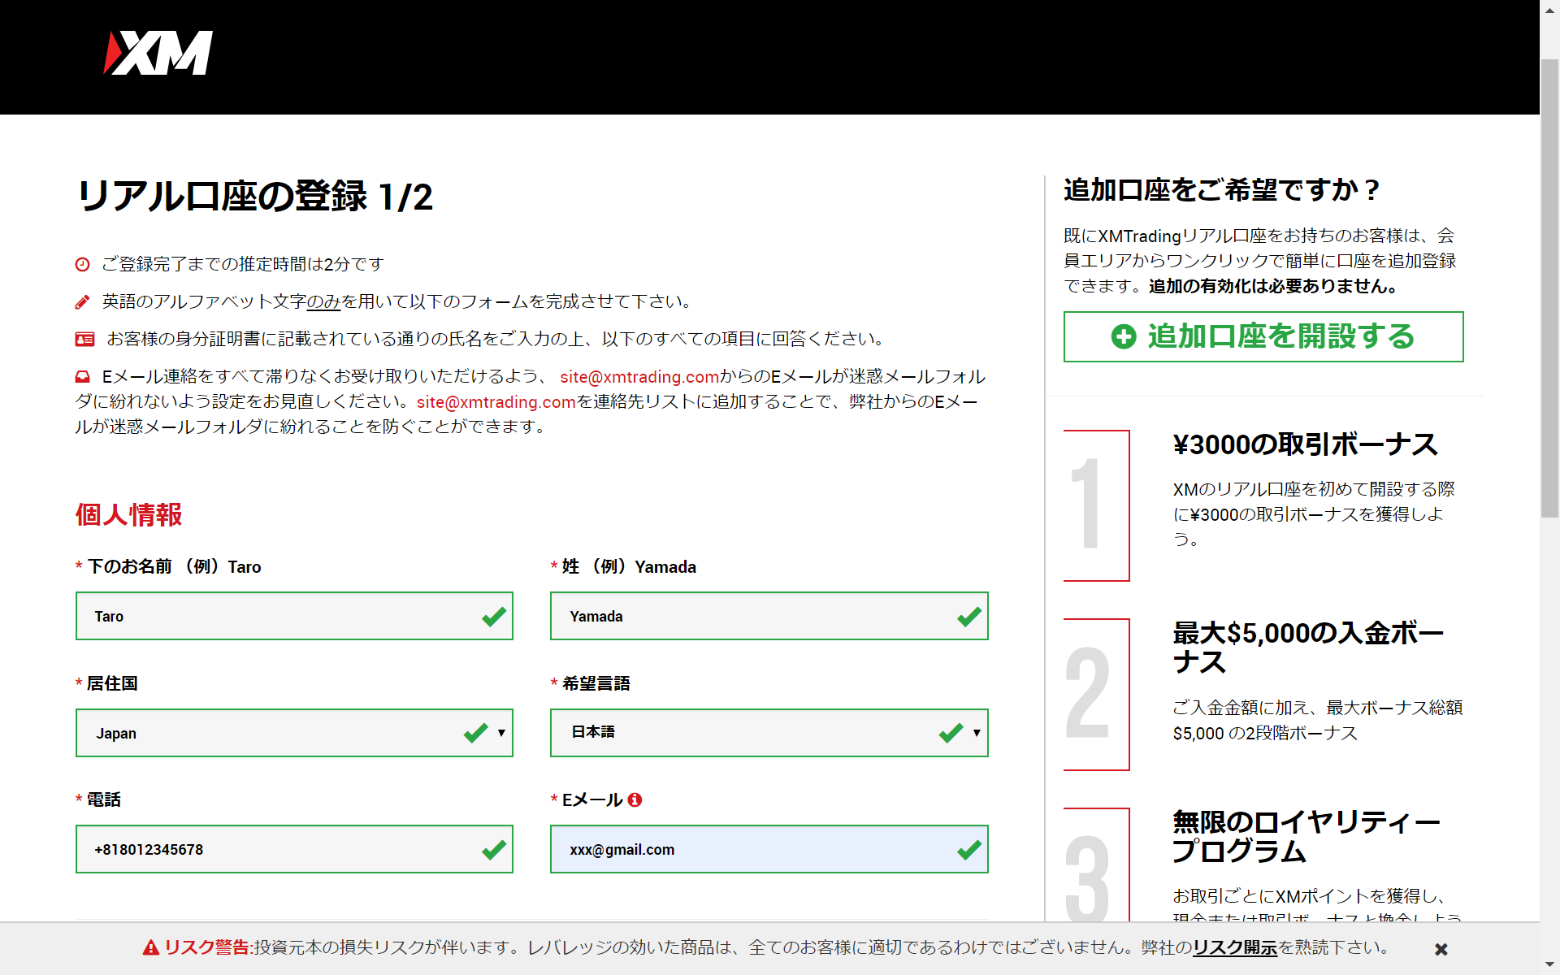The image size is (1560, 975).
Task: Close the risk warning banner
Action: coord(1441,949)
